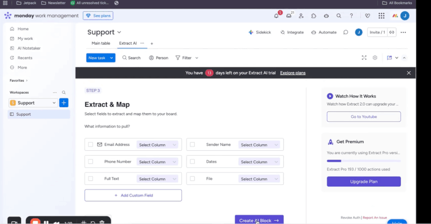Check the Sender Name field
Image resolution: width=431 pixels, height=224 pixels.
[x=193, y=144]
